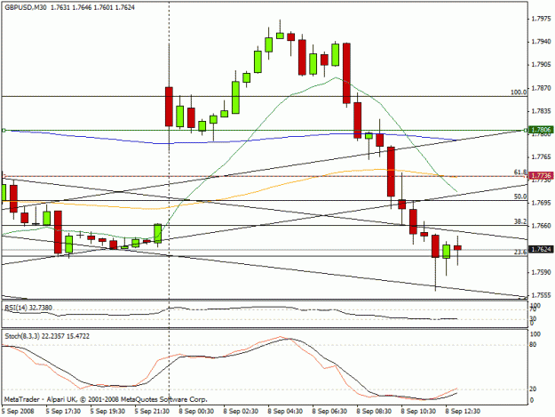Click the 1.7905 price scale value

pos(541,65)
